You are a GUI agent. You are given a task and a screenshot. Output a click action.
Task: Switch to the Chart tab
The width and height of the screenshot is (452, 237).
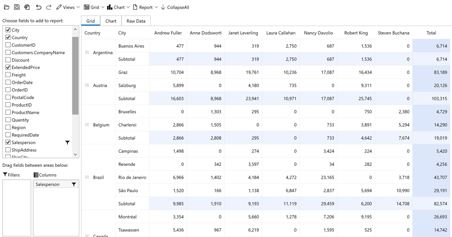pyautogui.click(x=110, y=21)
